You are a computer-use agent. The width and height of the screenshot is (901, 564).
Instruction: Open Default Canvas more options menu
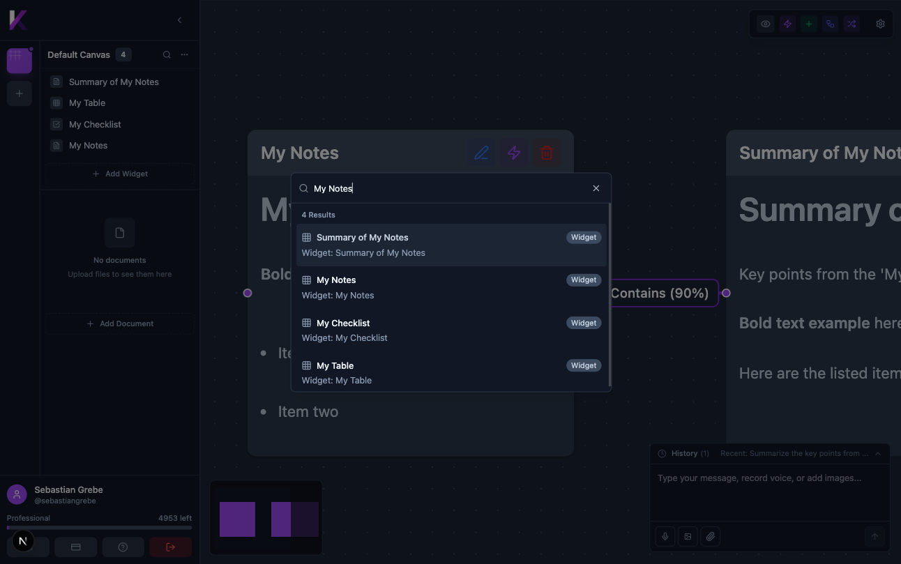click(x=183, y=54)
